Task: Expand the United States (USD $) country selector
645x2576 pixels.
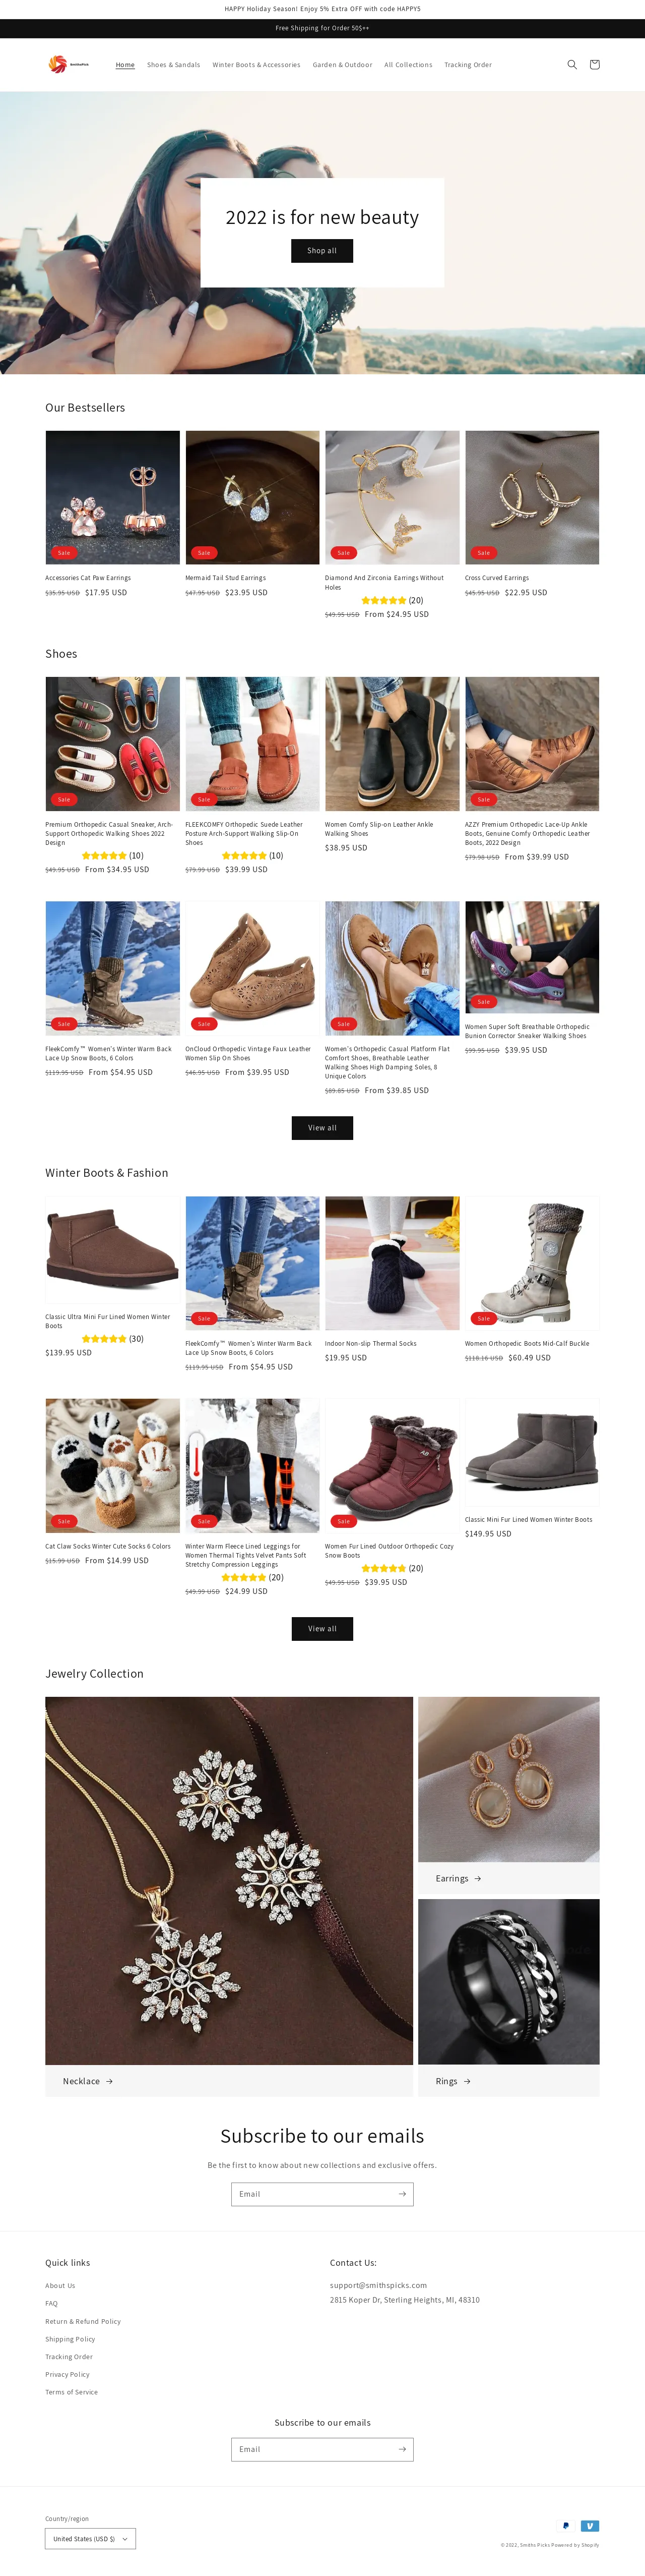Action: point(90,2538)
